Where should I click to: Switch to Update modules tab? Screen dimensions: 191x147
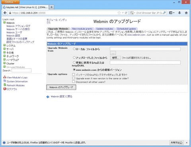click(105, 29)
